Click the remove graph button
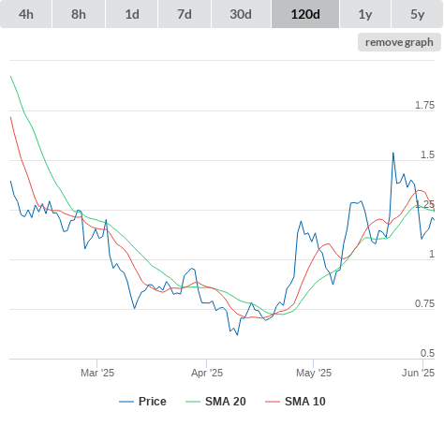Screen dimensions: 444x426 [x=399, y=42]
